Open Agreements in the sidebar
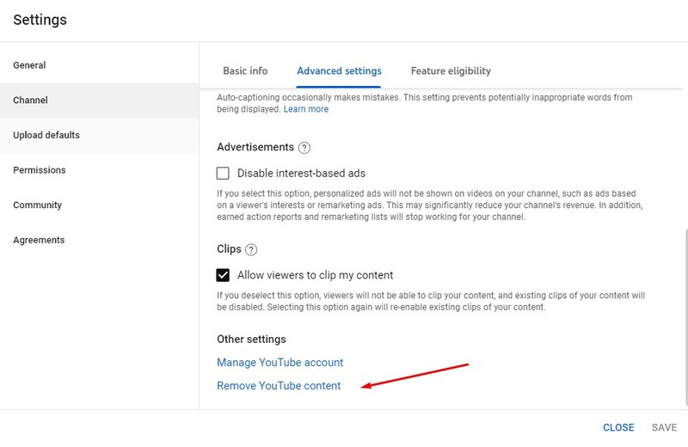 pos(39,240)
